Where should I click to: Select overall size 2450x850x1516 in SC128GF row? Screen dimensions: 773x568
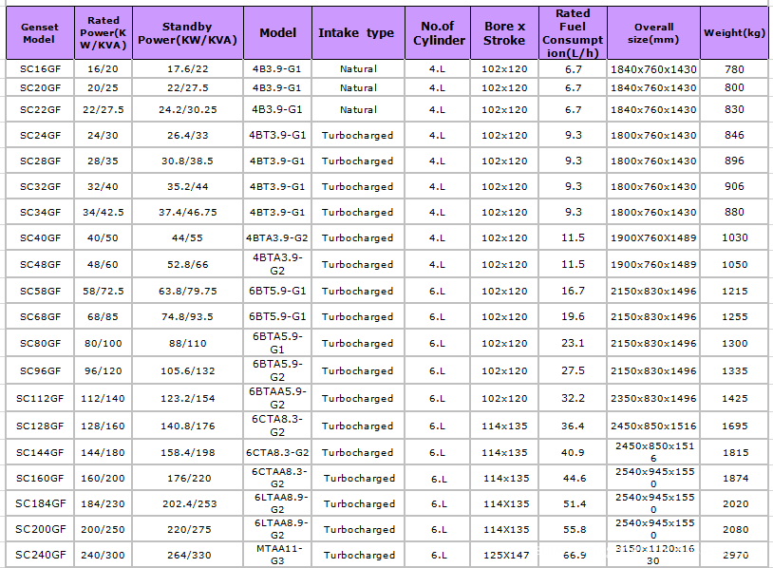(653, 426)
